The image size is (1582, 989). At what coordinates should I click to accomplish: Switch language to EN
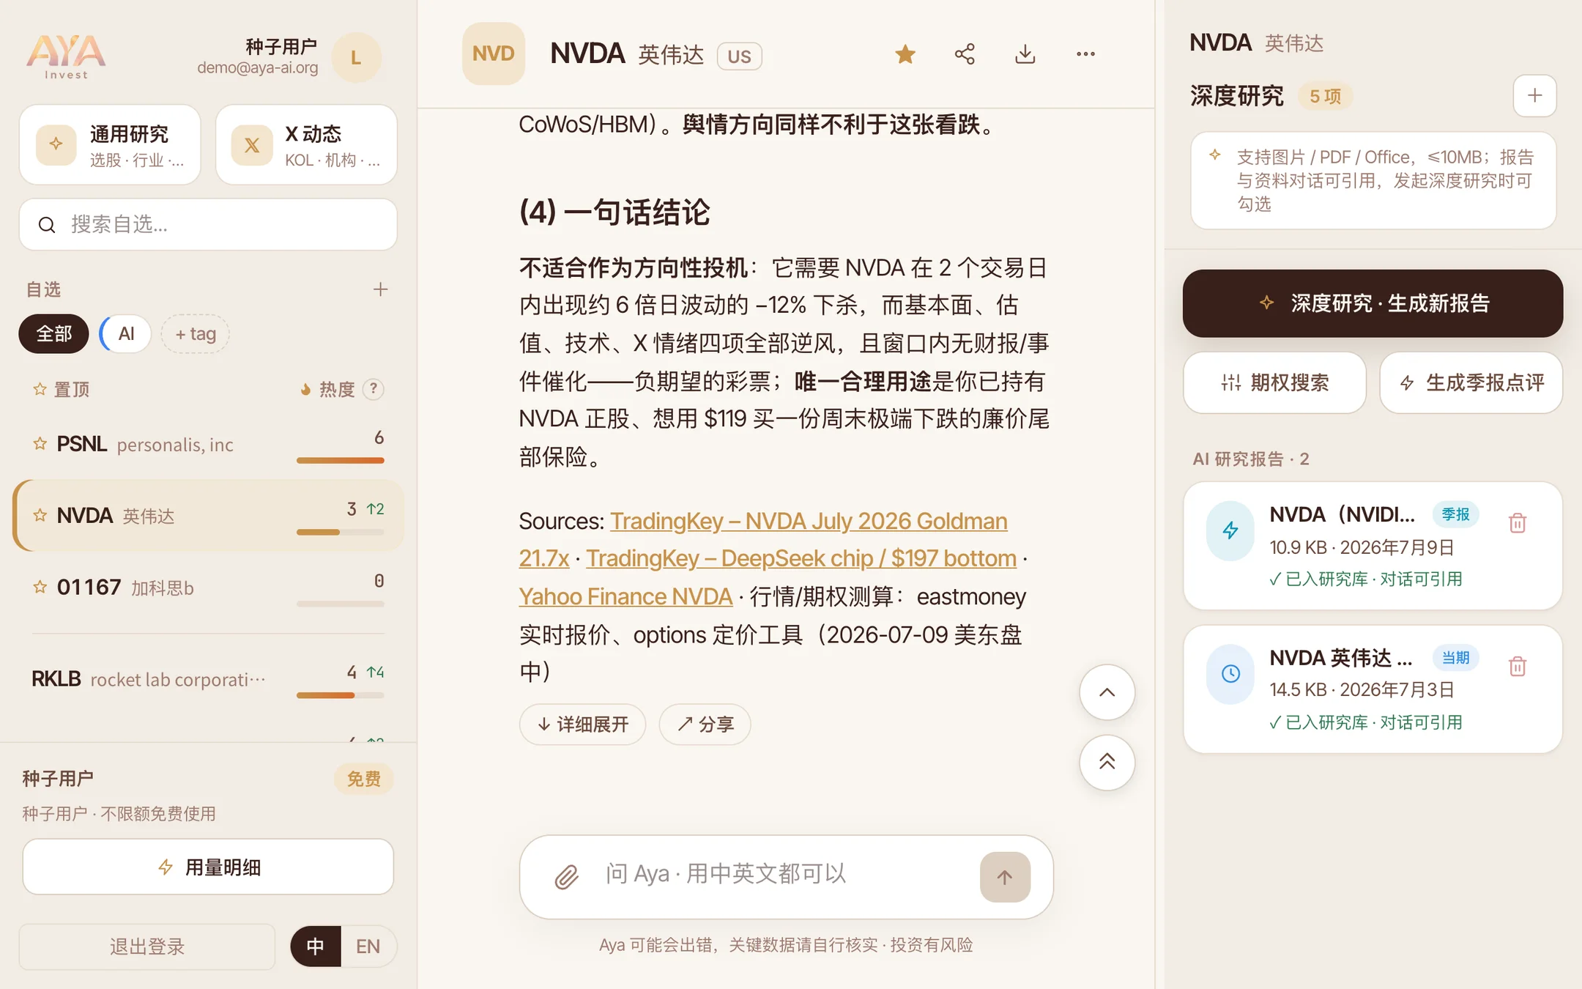(368, 947)
